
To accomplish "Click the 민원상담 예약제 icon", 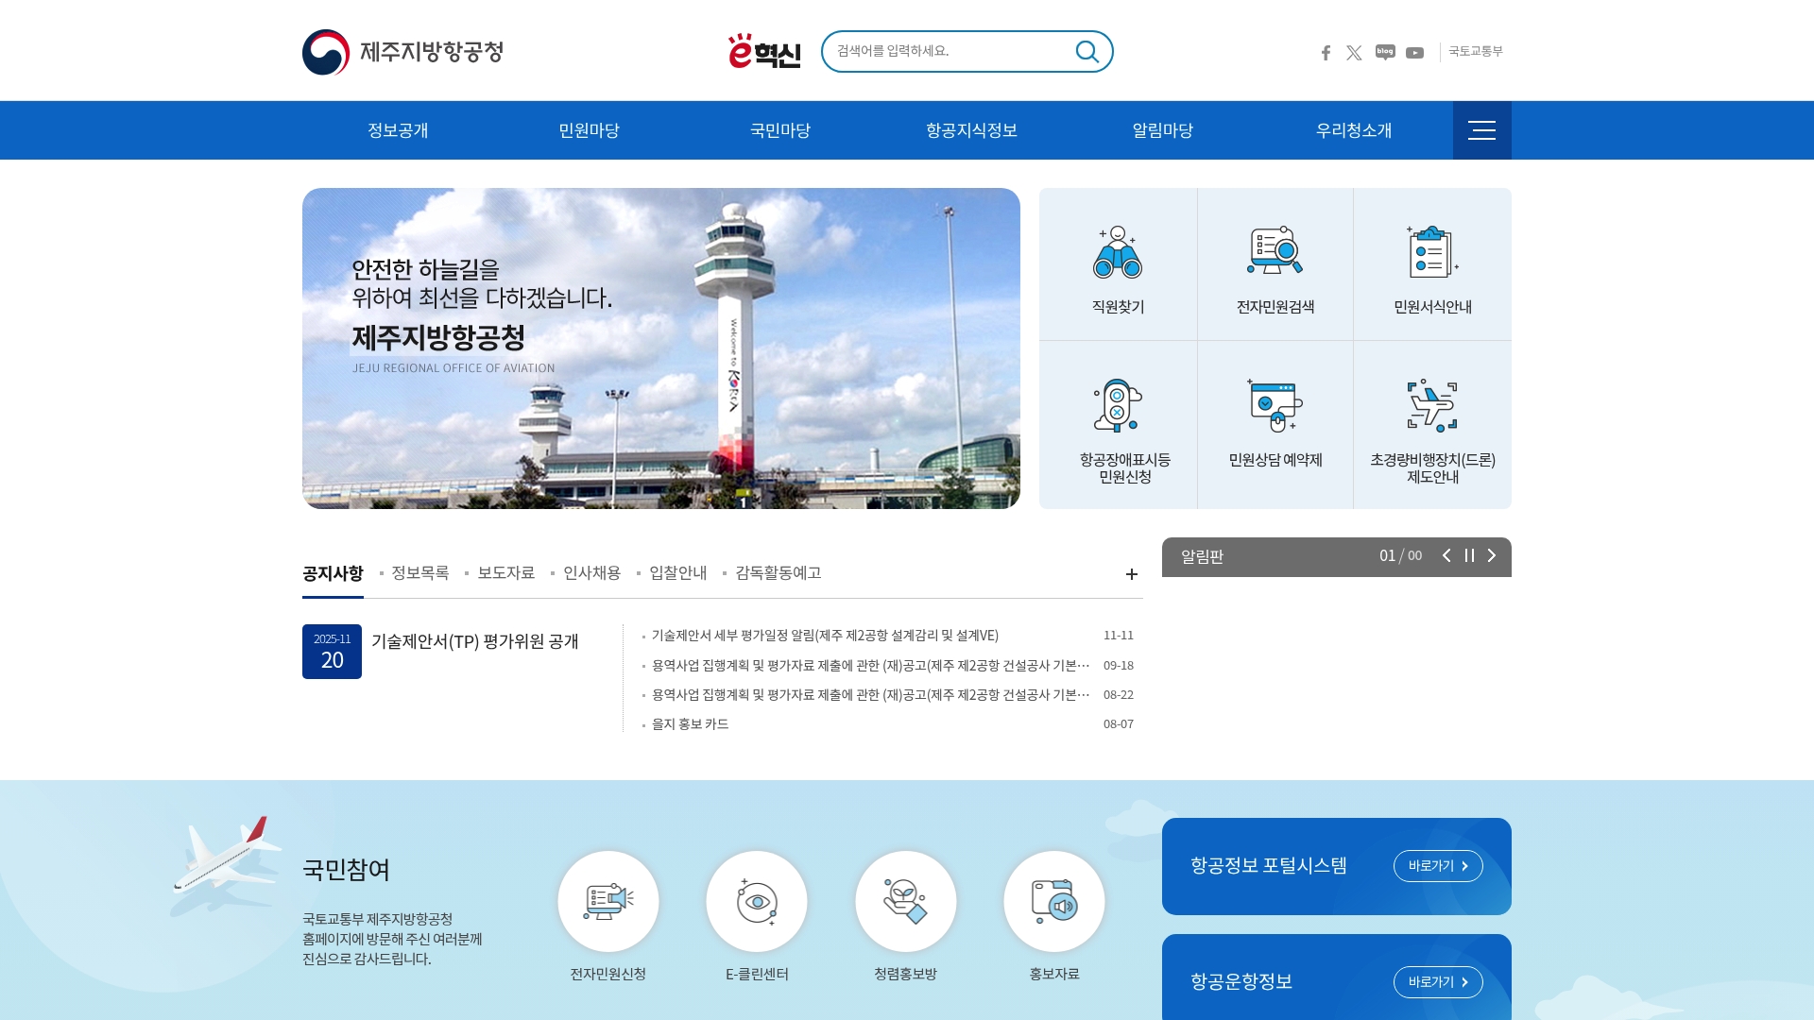I will tap(1275, 405).
